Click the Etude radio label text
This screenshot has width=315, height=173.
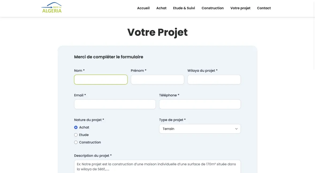click(84, 135)
